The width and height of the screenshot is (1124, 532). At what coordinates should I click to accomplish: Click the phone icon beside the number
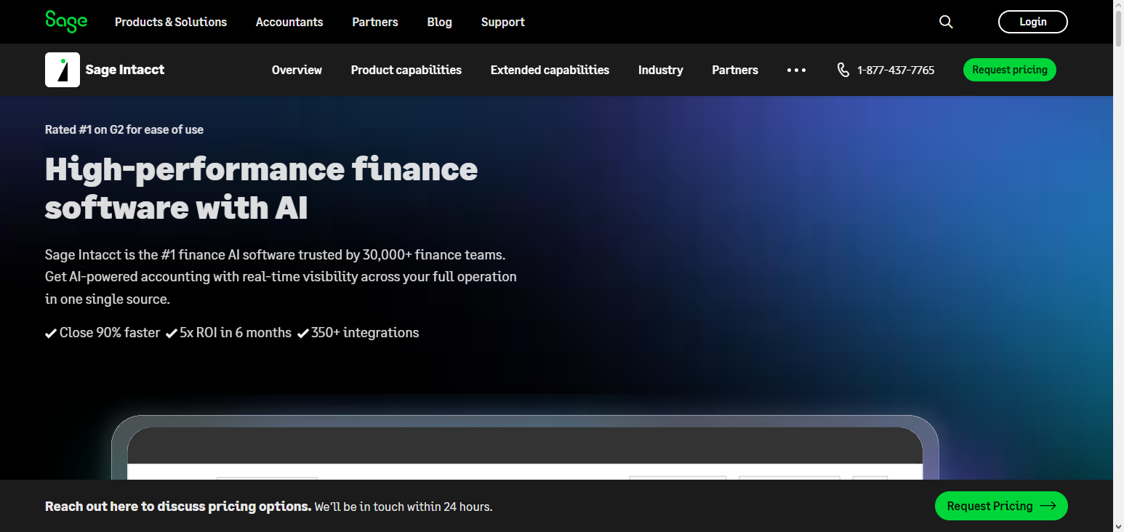(x=843, y=70)
